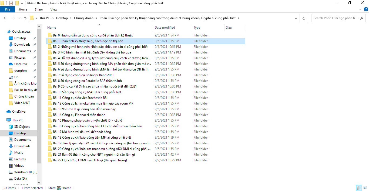
Task: Switch to Details view layout icon
Action: click(x=359, y=188)
